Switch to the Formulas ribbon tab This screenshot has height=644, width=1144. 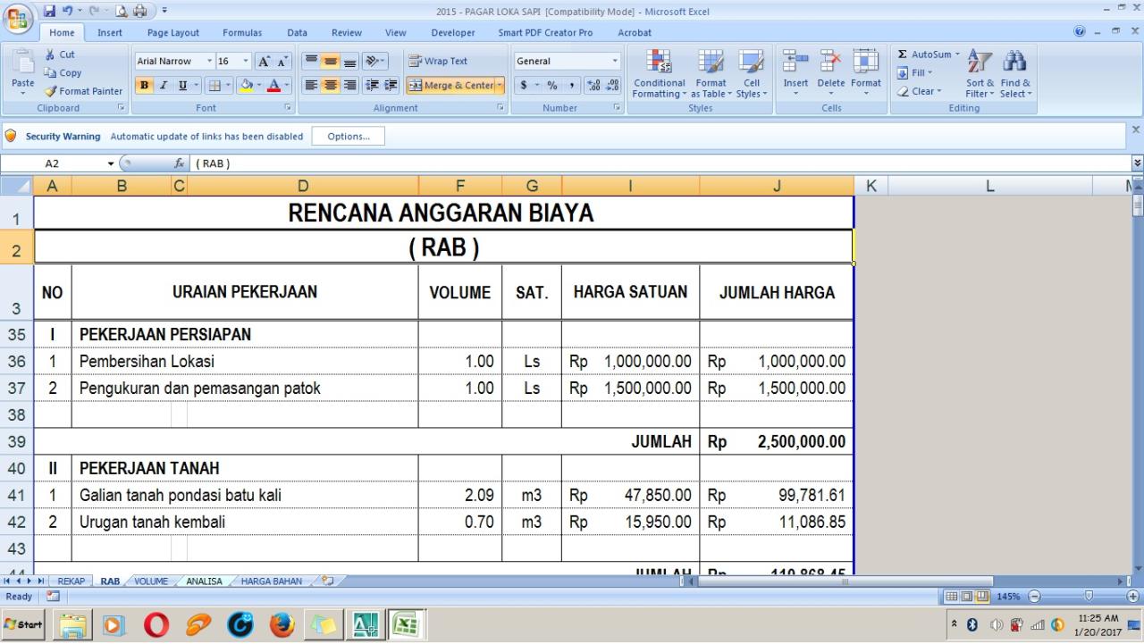coord(241,32)
